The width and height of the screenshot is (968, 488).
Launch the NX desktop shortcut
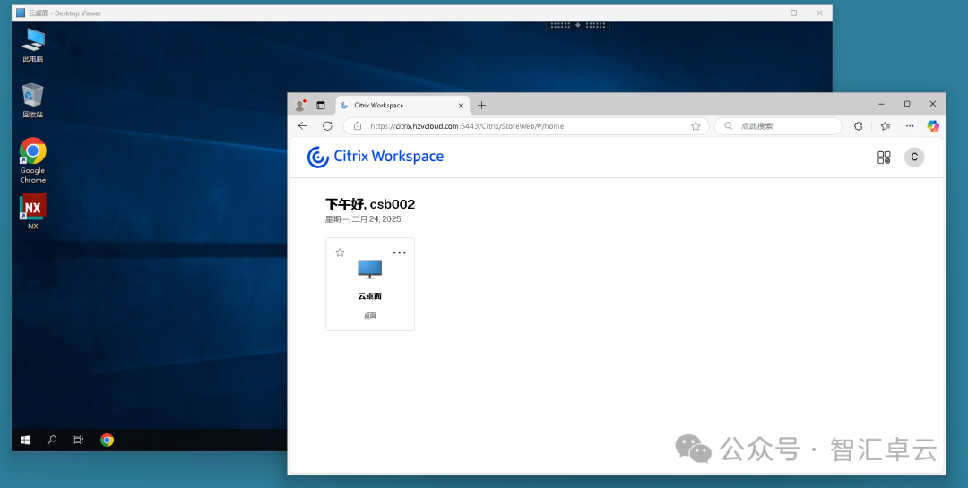[33, 211]
